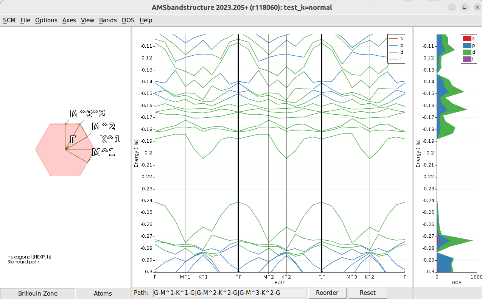Click green d swatch in DOS legend
This screenshot has height=299, width=482.
pyautogui.click(x=467, y=52)
